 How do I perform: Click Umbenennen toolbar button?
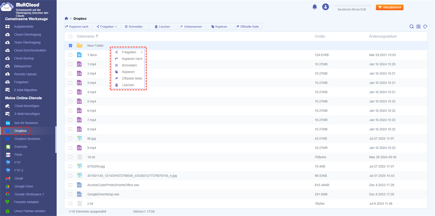(191, 26)
